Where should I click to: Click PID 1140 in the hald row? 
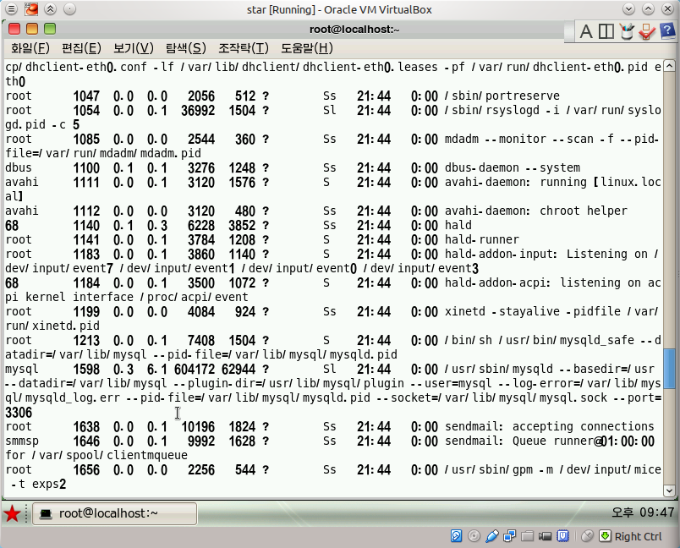point(86,226)
